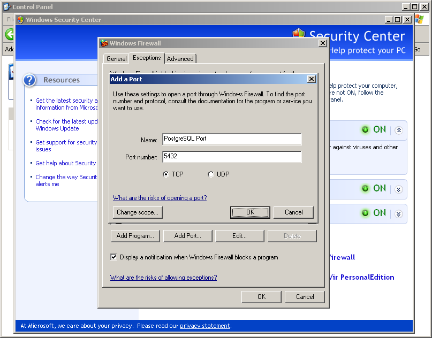This screenshot has width=432, height=338.
Task: Click the Security Center shield logo
Action: (x=299, y=33)
